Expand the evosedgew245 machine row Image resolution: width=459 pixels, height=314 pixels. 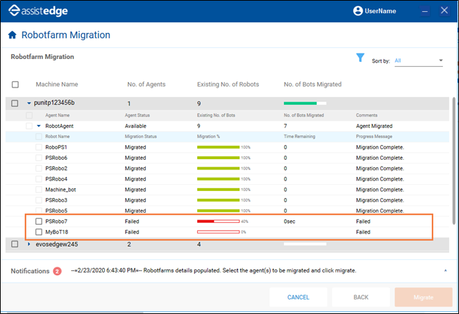point(28,245)
